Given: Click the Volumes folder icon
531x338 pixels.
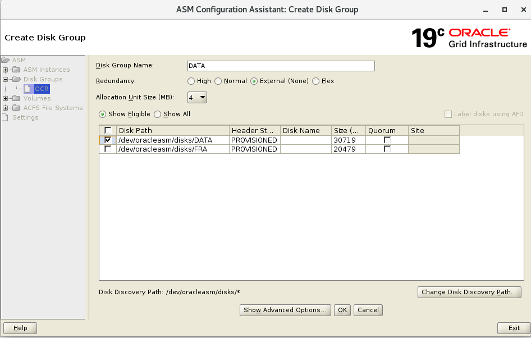Looking at the screenshot, I should click(x=16, y=98).
